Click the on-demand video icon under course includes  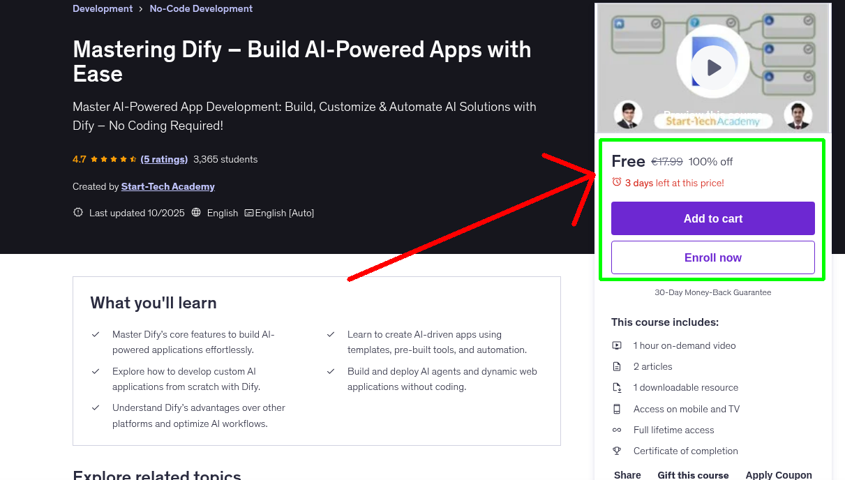(x=617, y=345)
